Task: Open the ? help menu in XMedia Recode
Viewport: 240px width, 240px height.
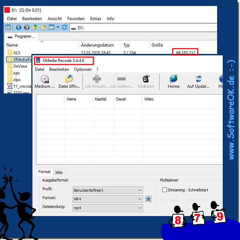Action: 97,69
